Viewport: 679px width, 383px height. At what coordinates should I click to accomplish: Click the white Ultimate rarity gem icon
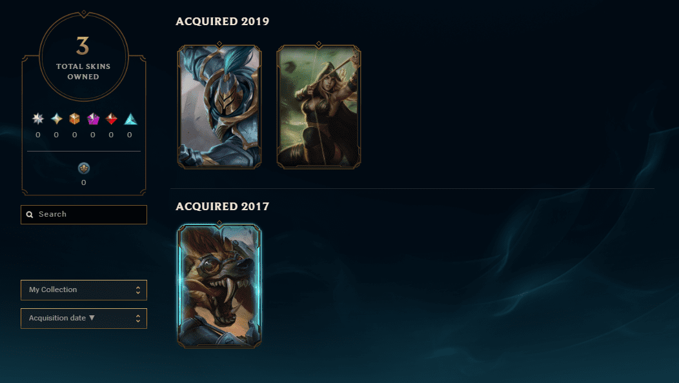point(38,119)
